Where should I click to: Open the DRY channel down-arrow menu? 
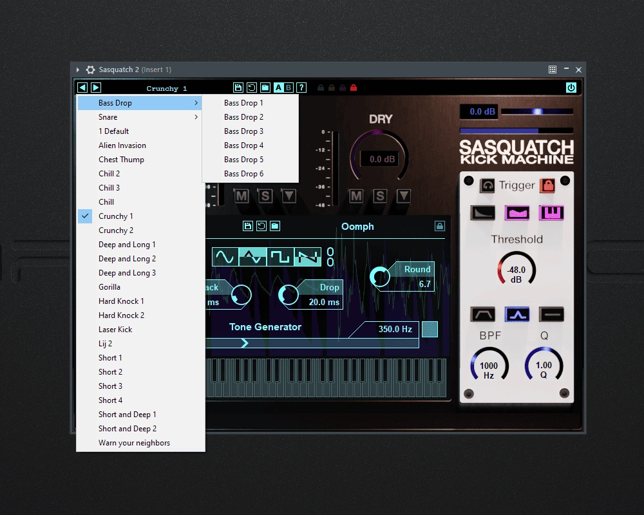tap(404, 196)
